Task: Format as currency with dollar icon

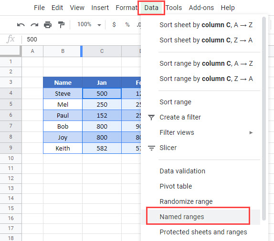Action: click(x=114, y=25)
